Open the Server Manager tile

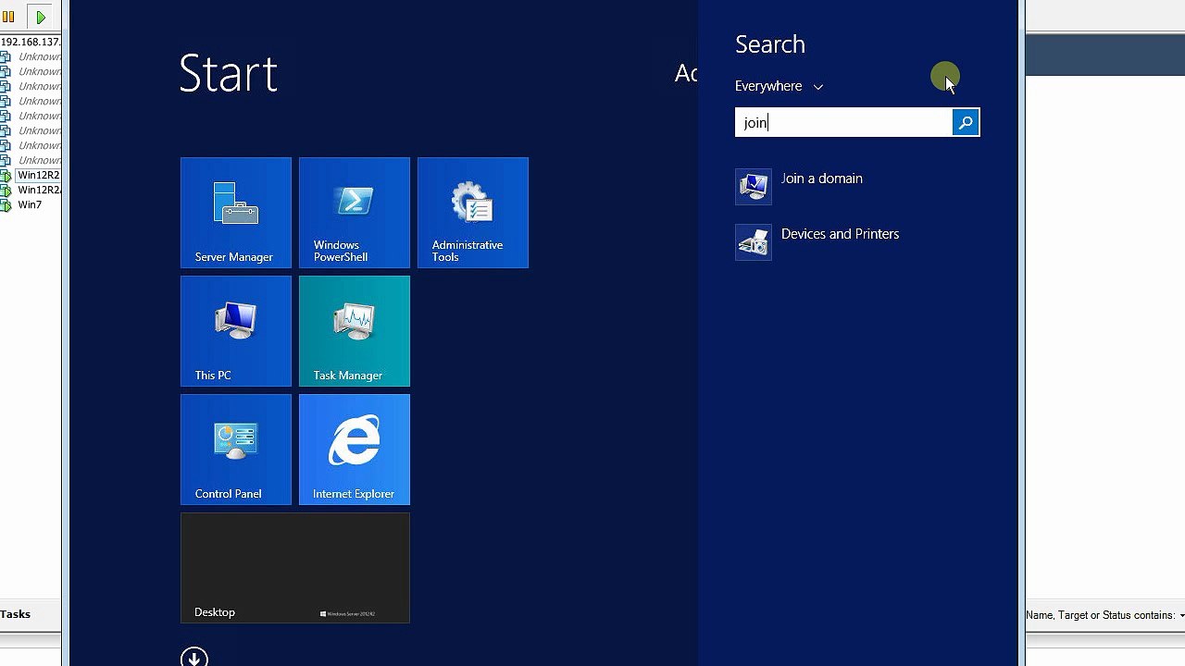[x=236, y=213]
